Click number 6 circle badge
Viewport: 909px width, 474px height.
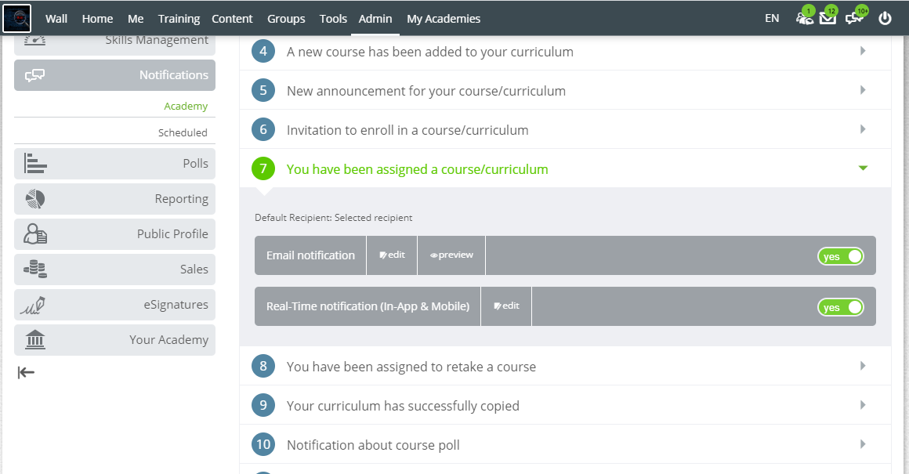coord(263,129)
